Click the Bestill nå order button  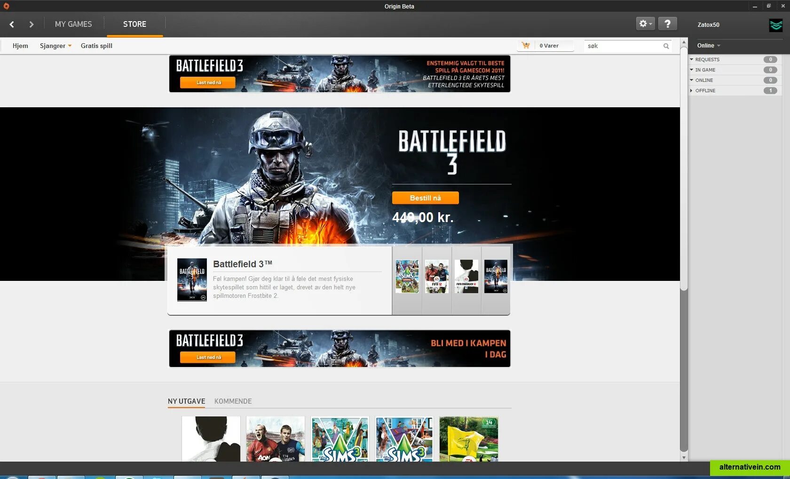425,198
